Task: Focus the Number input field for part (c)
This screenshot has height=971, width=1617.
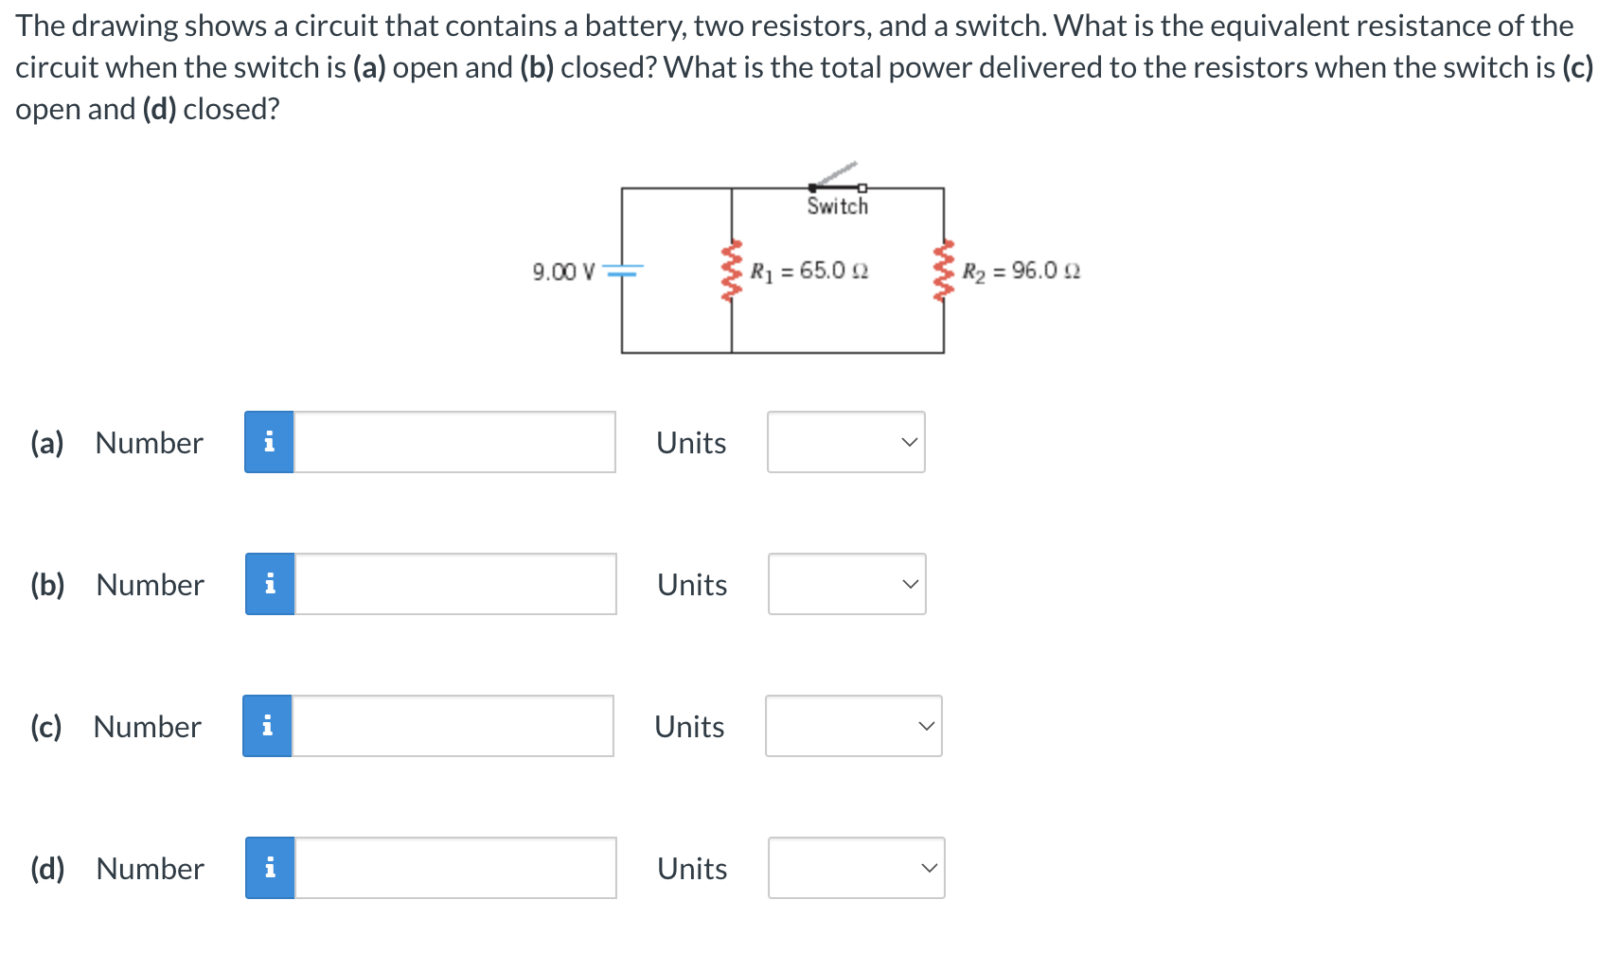Action: pyautogui.click(x=453, y=726)
